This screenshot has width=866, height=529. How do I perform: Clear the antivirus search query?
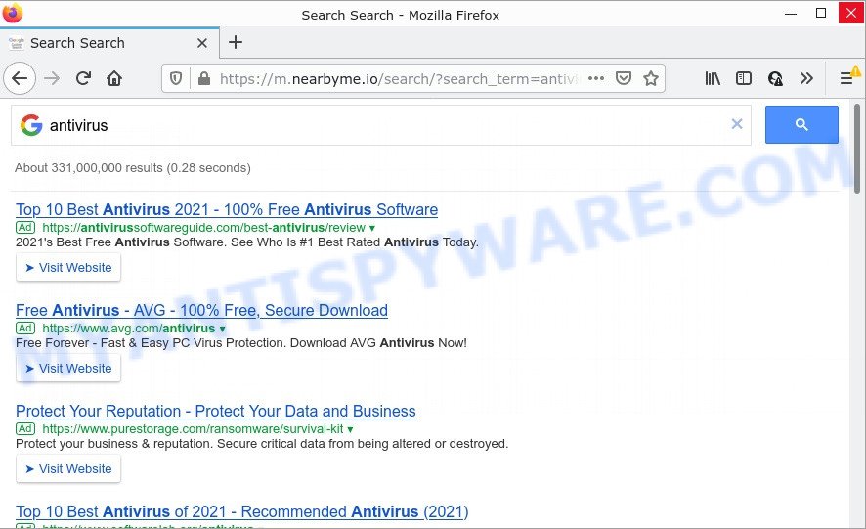[x=737, y=124]
